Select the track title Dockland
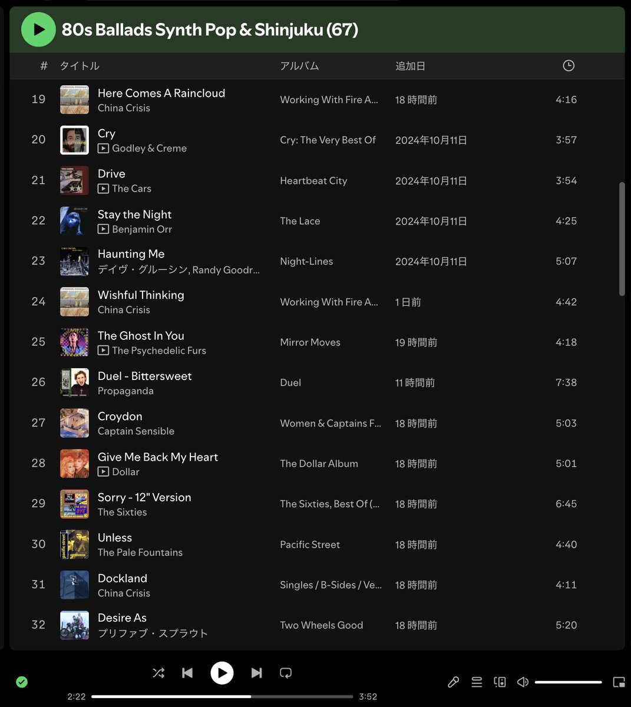The image size is (631, 707). [123, 579]
